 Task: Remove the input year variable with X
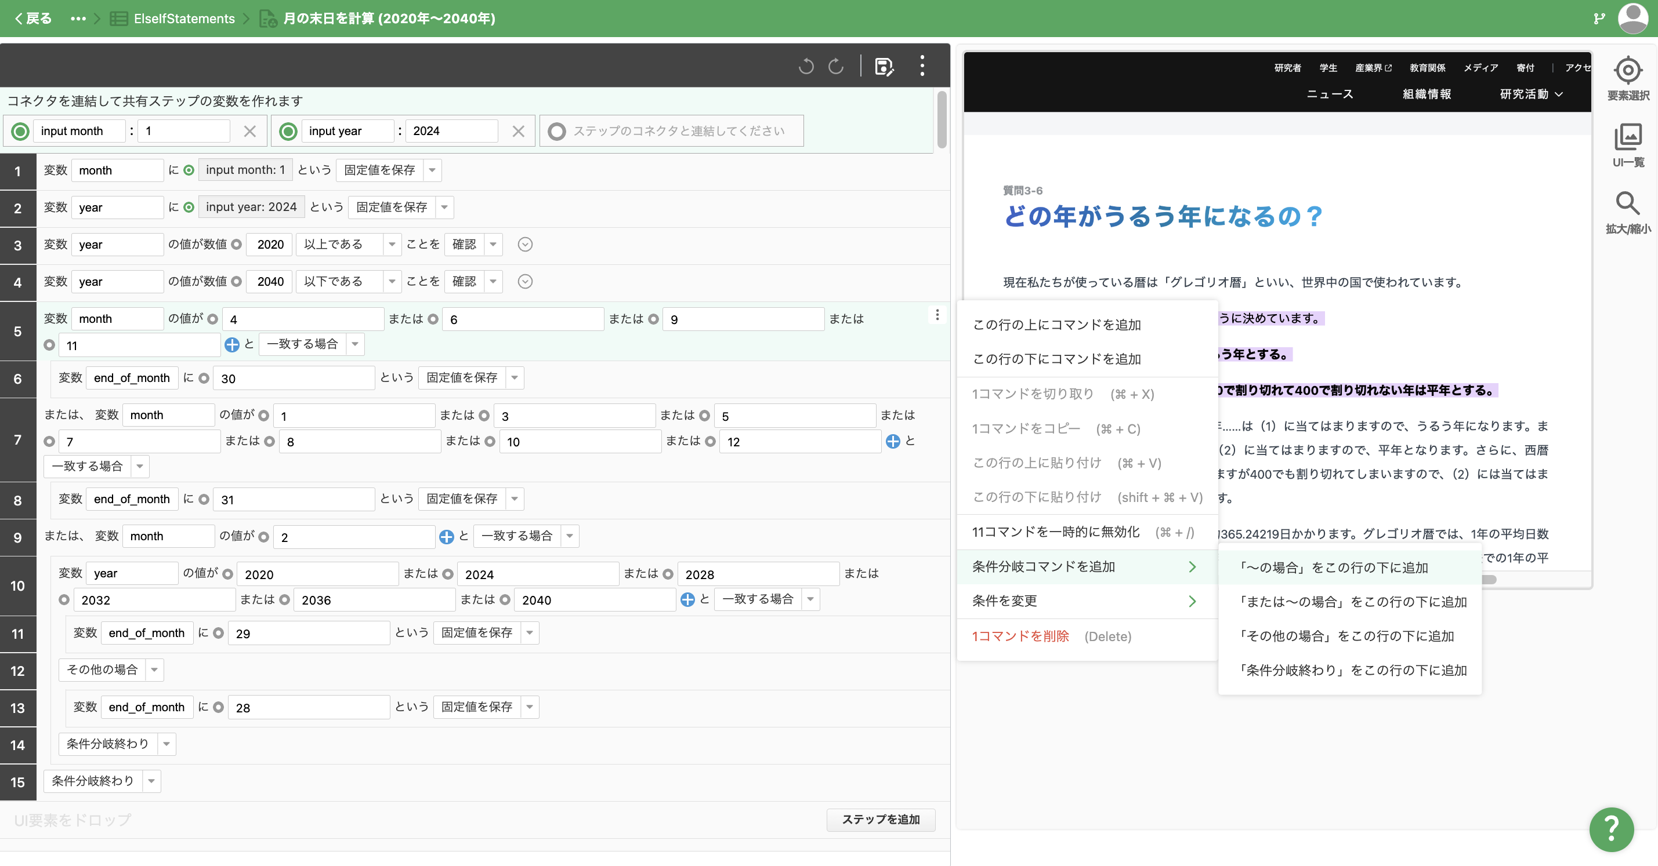518,131
